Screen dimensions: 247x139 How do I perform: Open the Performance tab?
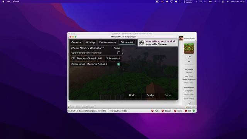click(107, 42)
